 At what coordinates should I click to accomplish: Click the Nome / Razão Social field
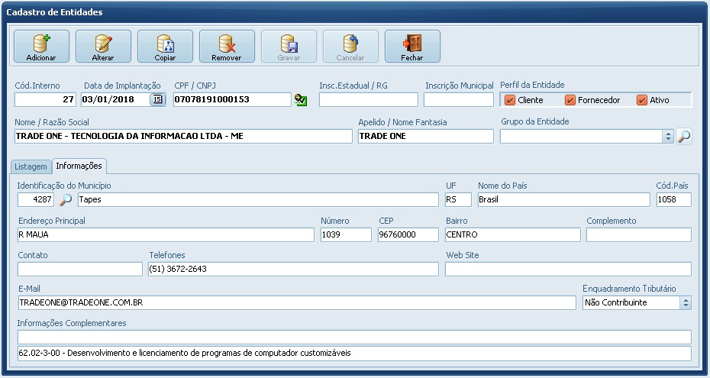coord(183,136)
